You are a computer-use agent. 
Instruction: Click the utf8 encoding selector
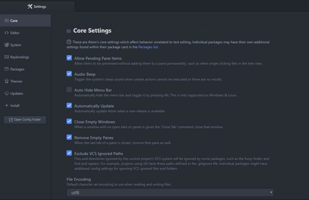pyautogui.click(x=170, y=192)
